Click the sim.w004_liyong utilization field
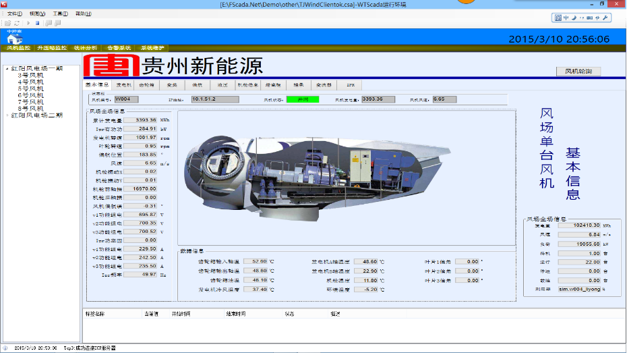Image resolution: width=627 pixels, height=353 pixels. point(579,289)
